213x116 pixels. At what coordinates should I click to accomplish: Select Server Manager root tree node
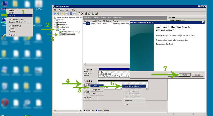click(x=69, y=17)
